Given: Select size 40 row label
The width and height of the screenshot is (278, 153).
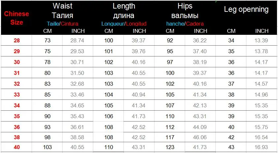Looking at the screenshot, I should [x=17, y=147].
